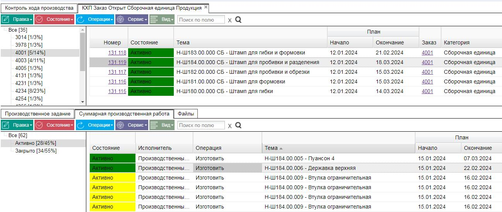This screenshot has height=212, width=502.
Task: Open the lower Сервис dropdown
Action: click(132, 125)
